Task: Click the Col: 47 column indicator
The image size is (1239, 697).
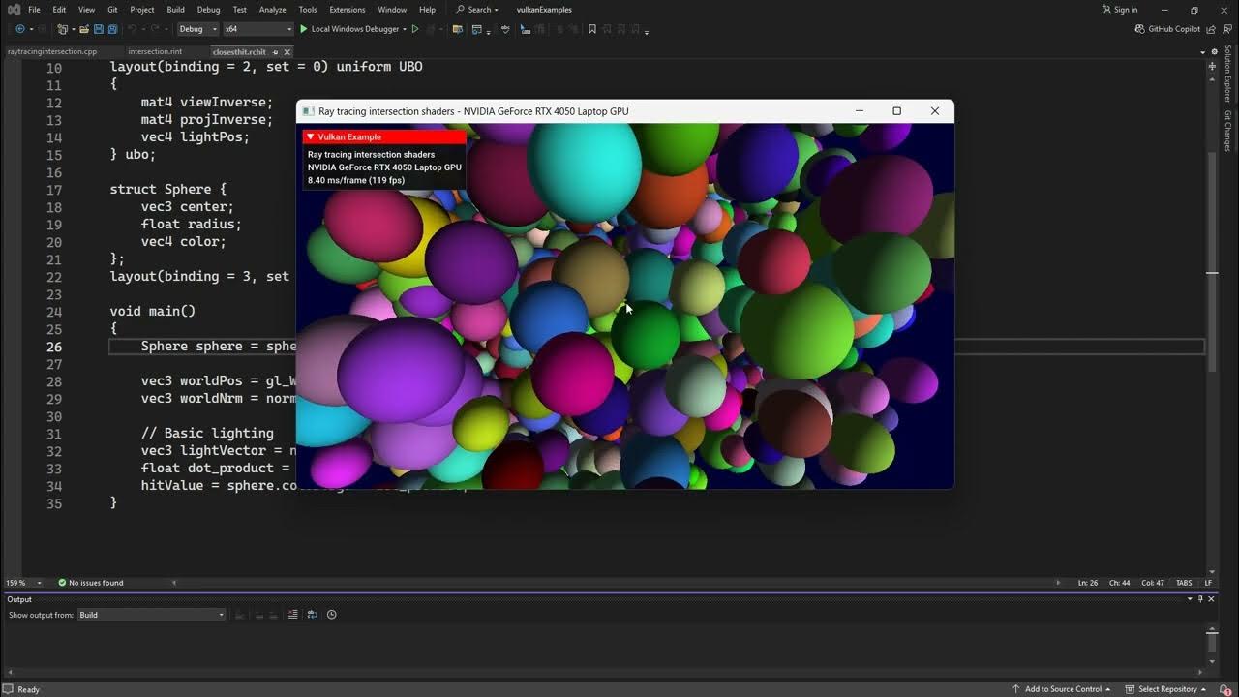Action: pos(1153,583)
